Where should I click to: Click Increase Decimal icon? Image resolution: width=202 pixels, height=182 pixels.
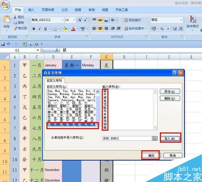[x=175, y=29]
